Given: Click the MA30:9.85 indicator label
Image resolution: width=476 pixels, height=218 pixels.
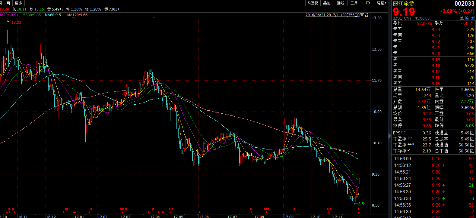Looking at the screenshot, I should [x=32, y=15].
